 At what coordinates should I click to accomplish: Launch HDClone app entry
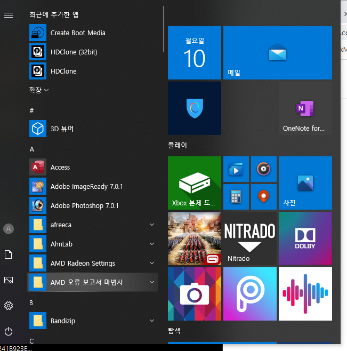[93, 71]
